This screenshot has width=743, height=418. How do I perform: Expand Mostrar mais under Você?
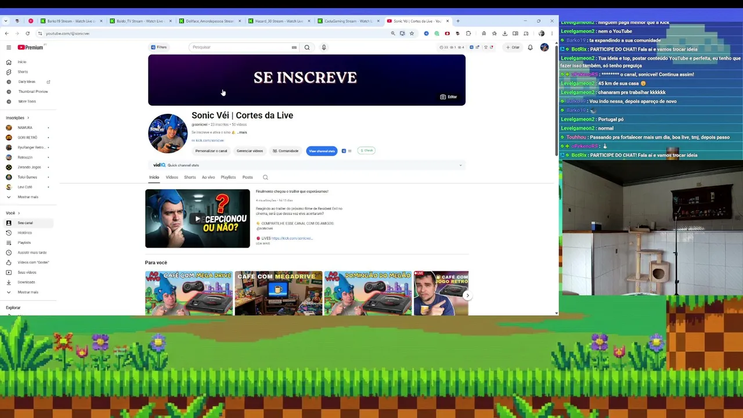pos(28,292)
